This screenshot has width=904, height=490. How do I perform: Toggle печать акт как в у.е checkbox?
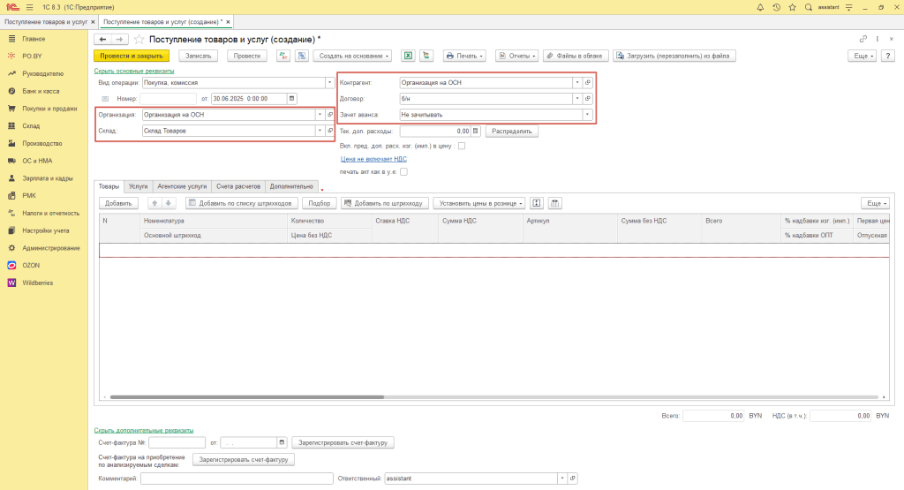tap(403, 172)
